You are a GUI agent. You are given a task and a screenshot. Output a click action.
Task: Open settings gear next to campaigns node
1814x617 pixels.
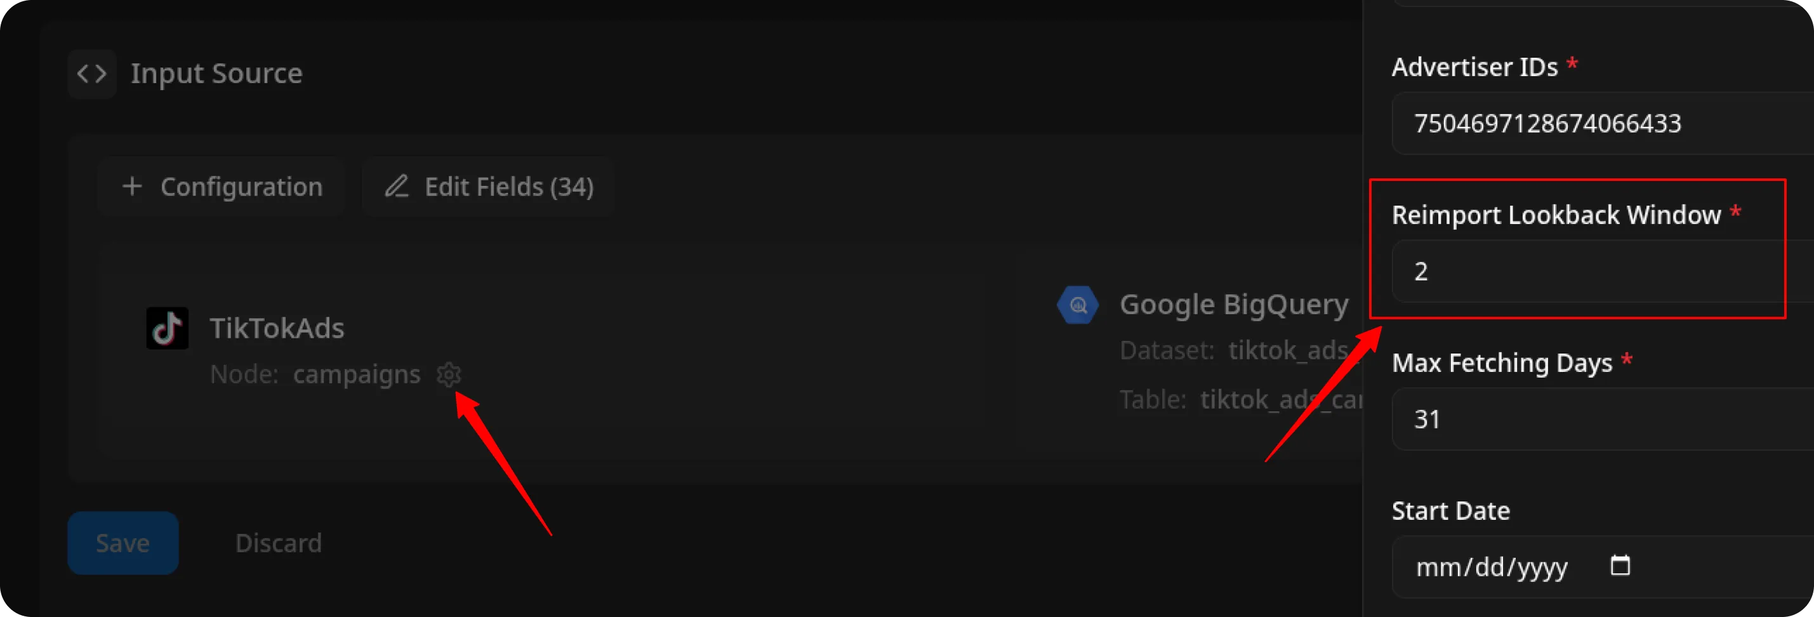(449, 374)
